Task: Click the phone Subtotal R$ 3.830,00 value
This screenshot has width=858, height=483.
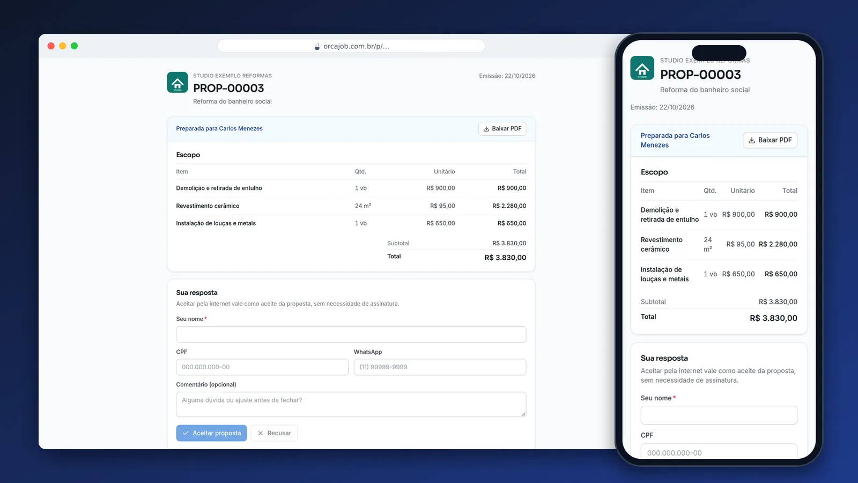Action: pos(778,302)
